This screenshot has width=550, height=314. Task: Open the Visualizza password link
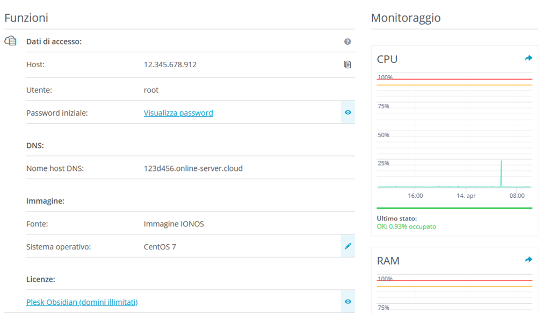coord(178,113)
